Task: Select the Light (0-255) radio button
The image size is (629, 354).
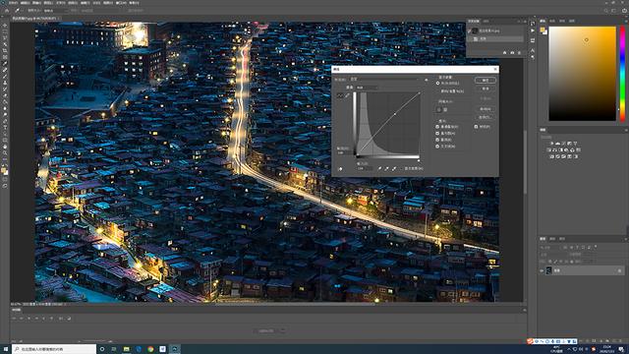Action: [437, 83]
